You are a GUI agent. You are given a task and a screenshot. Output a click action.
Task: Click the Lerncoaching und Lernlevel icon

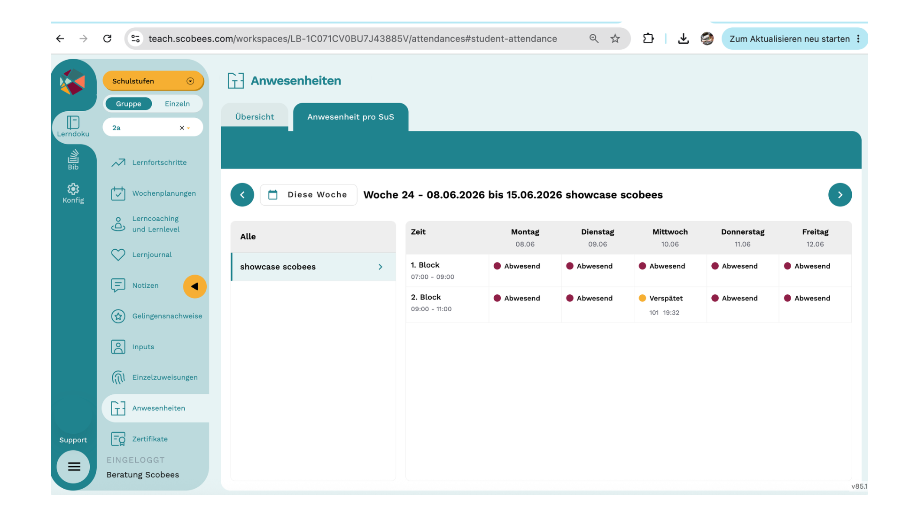118,224
